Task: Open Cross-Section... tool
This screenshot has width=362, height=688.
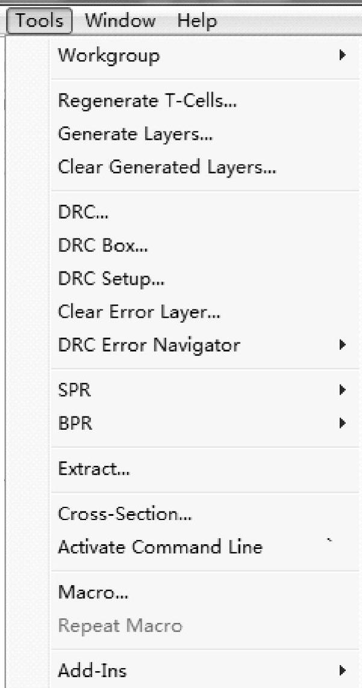Action: coord(125,514)
